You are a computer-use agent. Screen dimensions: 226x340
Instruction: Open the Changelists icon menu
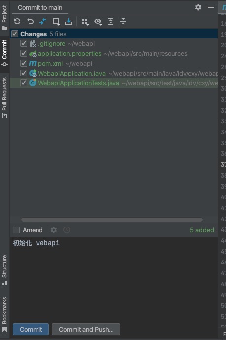coord(56,22)
